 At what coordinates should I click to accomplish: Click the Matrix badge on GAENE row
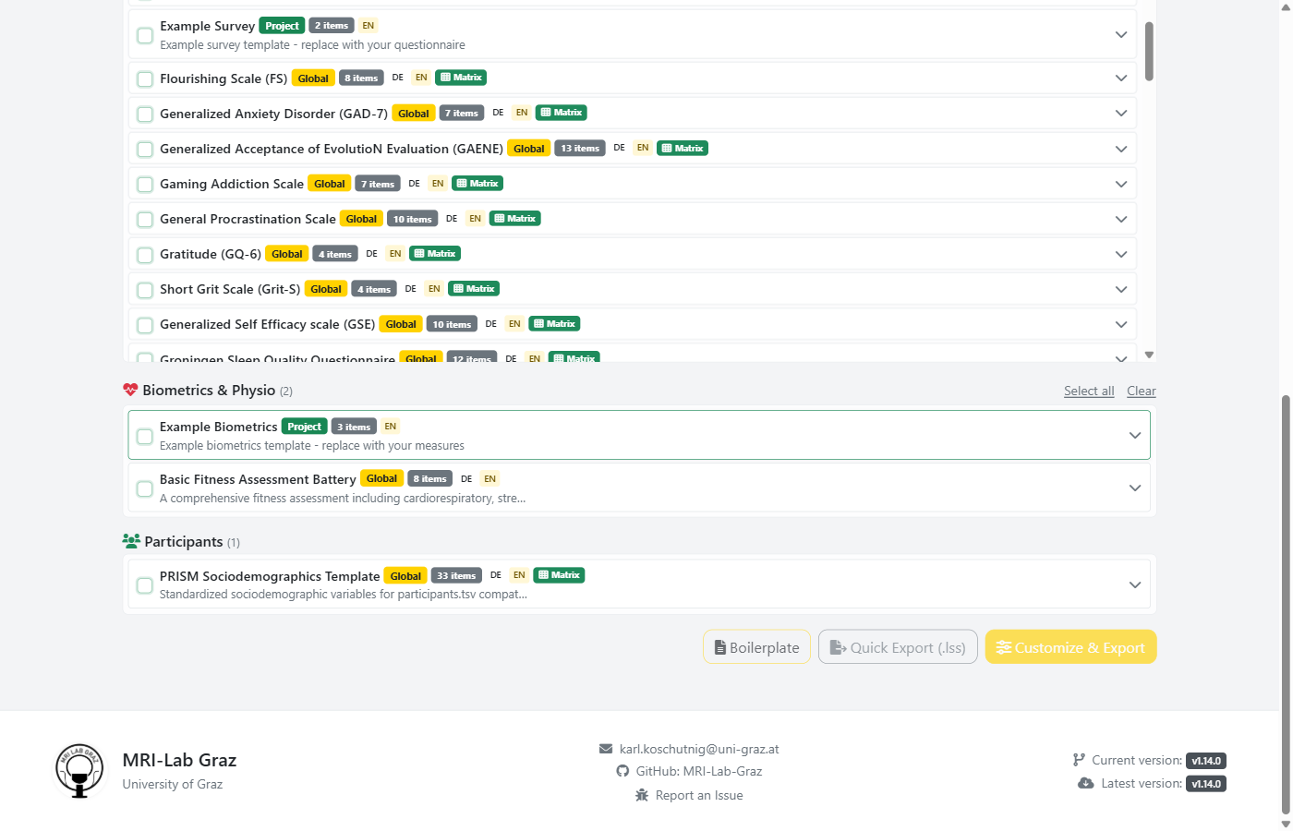(x=683, y=148)
